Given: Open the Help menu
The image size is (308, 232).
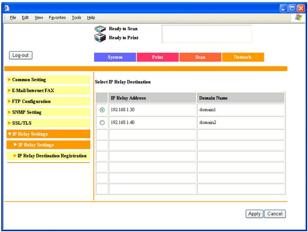Looking at the screenshot, I should pos(91,18).
